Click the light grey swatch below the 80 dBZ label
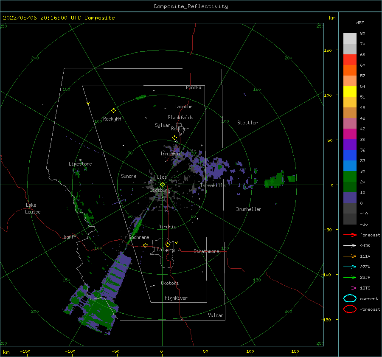 click(350, 39)
